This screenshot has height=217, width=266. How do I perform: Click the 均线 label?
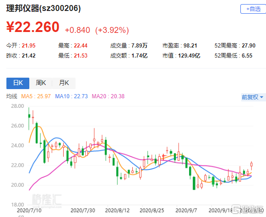tap(12, 96)
